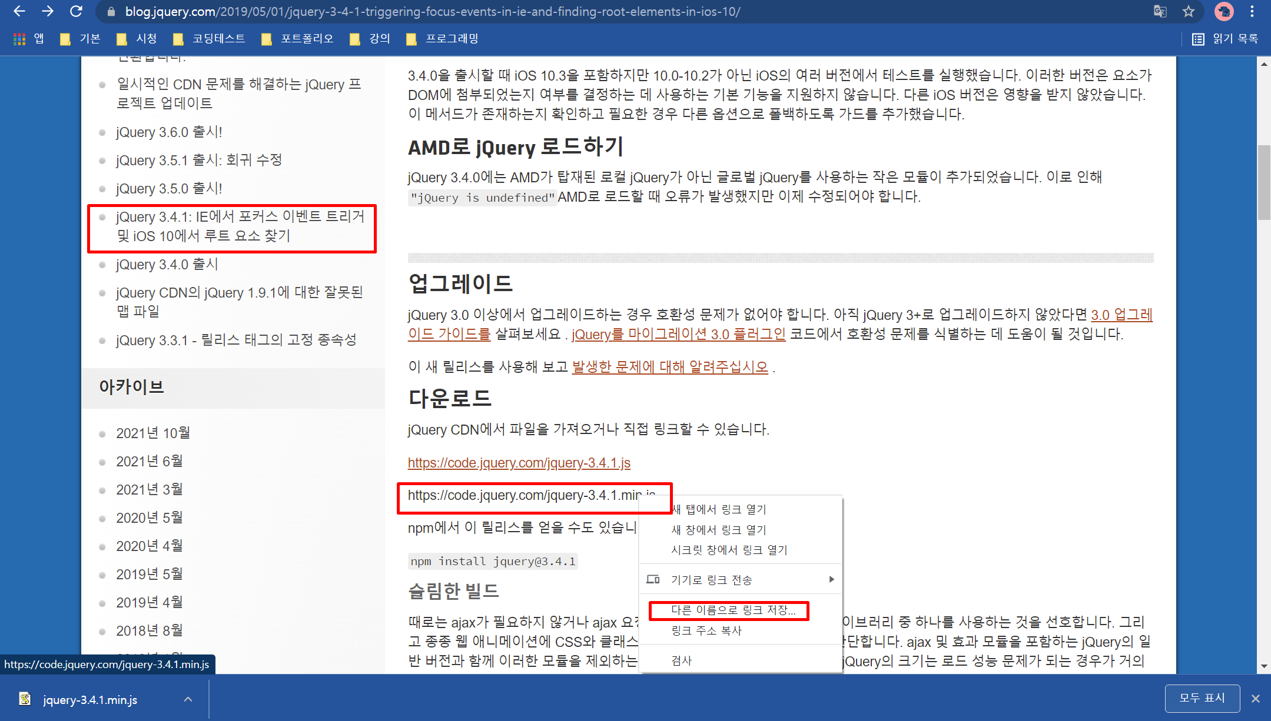Viewport: 1271px width, 721px height.
Task: Click the page vertical scrollbar thumb
Action: (1263, 182)
